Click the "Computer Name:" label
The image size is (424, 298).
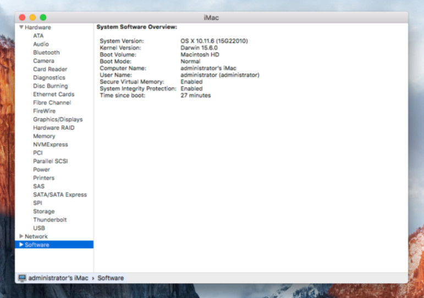(x=123, y=68)
